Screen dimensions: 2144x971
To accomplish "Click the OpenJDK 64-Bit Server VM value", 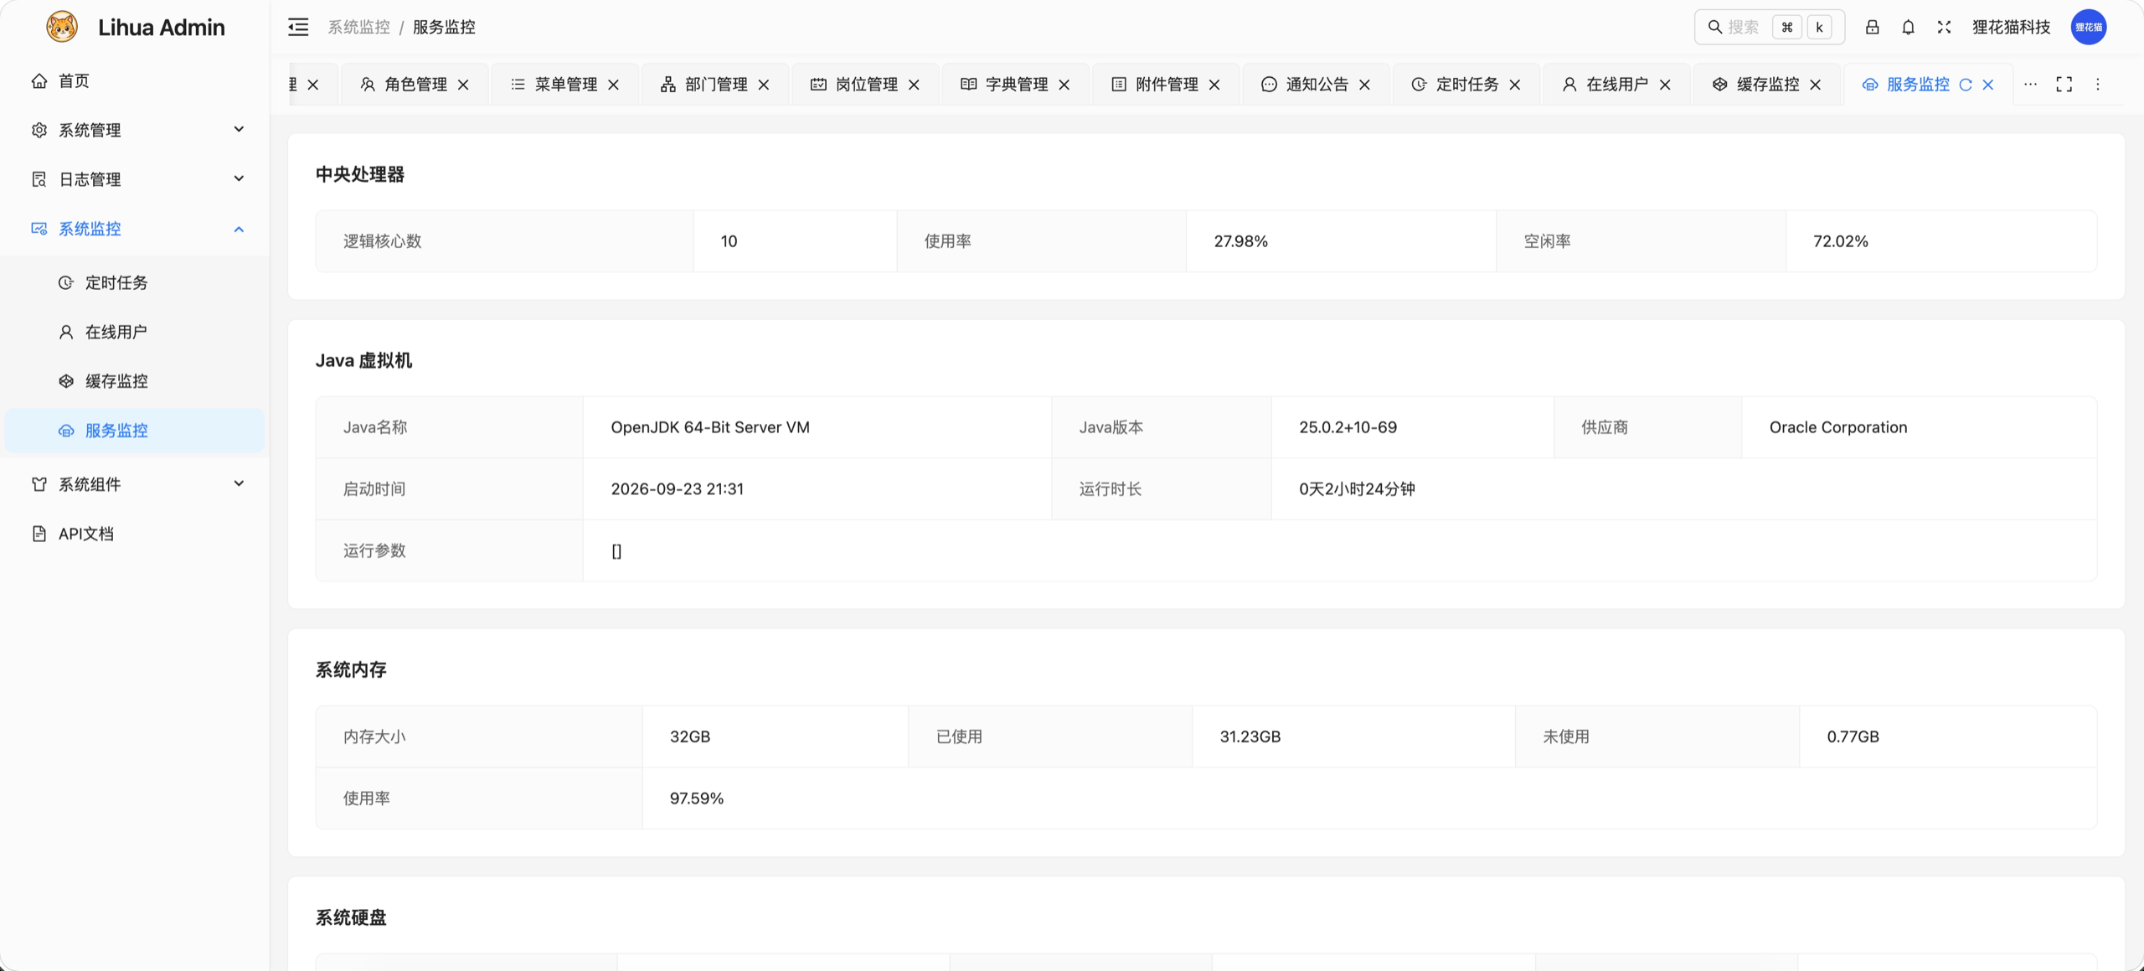I will click(x=710, y=427).
